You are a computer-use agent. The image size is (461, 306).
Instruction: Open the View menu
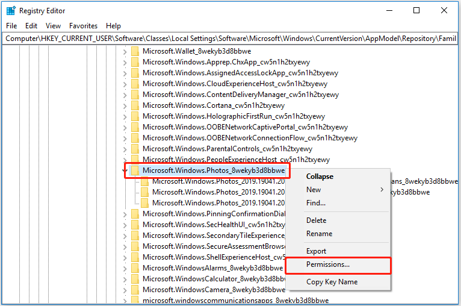(x=53, y=26)
